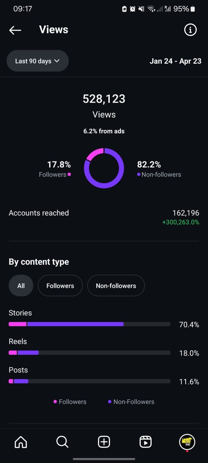This screenshot has height=463, width=208.
Task: Open the Home feed icon
Action: pyautogui.click(x=21, y=442)
